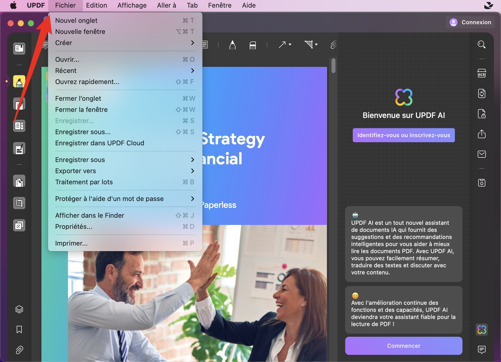501x362 pixels.
Task: Open the Attachments paperclip in left sidebar
Action: 19,350
